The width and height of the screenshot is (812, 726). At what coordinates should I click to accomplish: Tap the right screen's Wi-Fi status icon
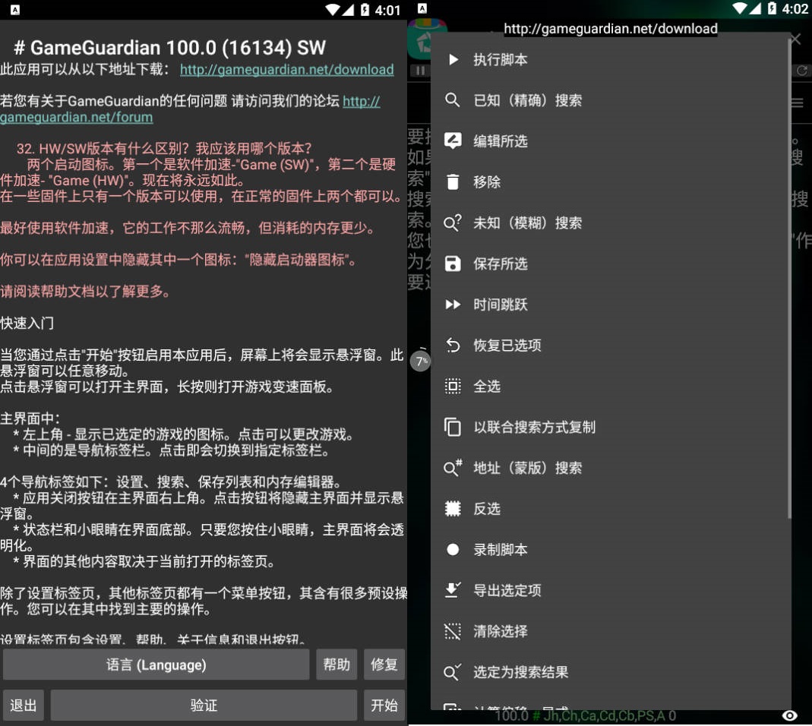coord(741,8)
